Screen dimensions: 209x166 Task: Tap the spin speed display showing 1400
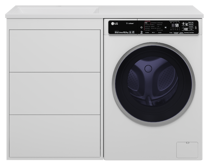pyautogui.click(x=186, y=29)
